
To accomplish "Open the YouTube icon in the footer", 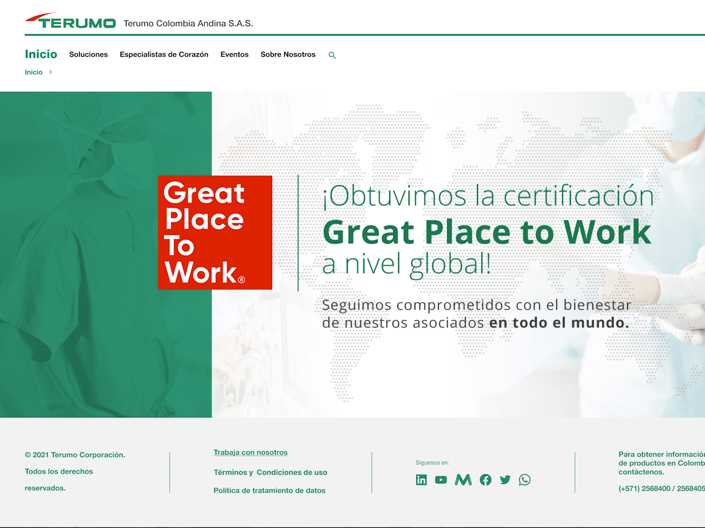I will [441, 480].
